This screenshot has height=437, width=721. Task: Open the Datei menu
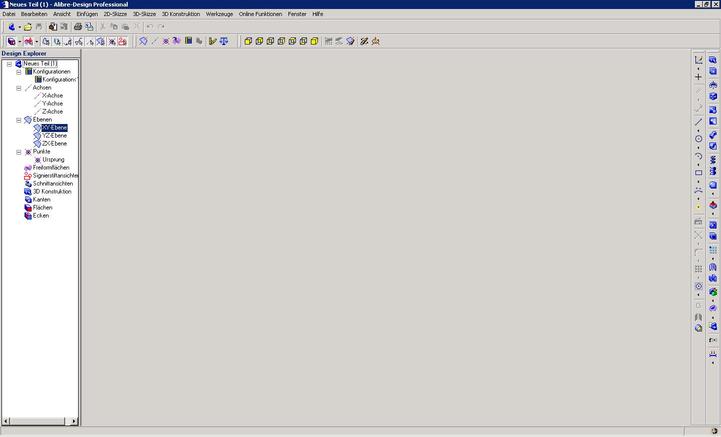tap(9, 14)
